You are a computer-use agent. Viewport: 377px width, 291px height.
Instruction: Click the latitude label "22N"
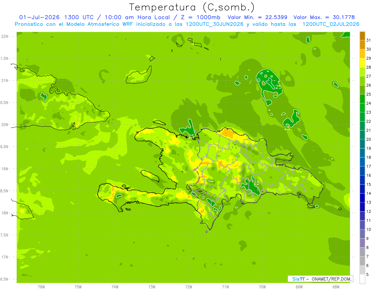[x=5, y=36]
